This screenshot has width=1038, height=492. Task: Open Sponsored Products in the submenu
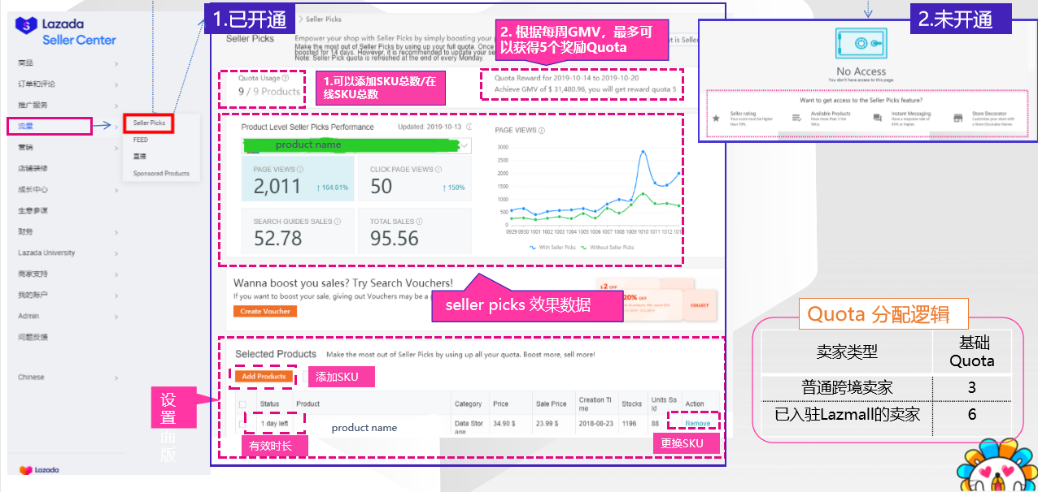161,173
